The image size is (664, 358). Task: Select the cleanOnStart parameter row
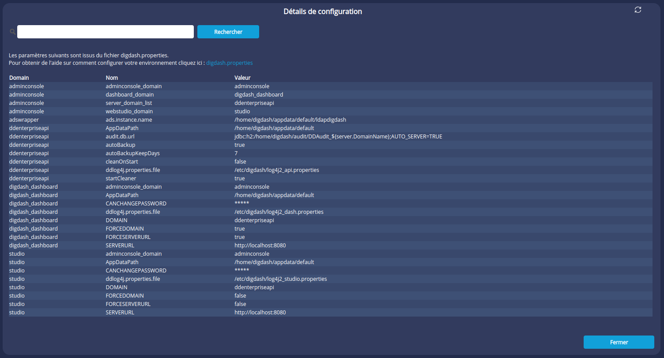click(x=122, y=162)
